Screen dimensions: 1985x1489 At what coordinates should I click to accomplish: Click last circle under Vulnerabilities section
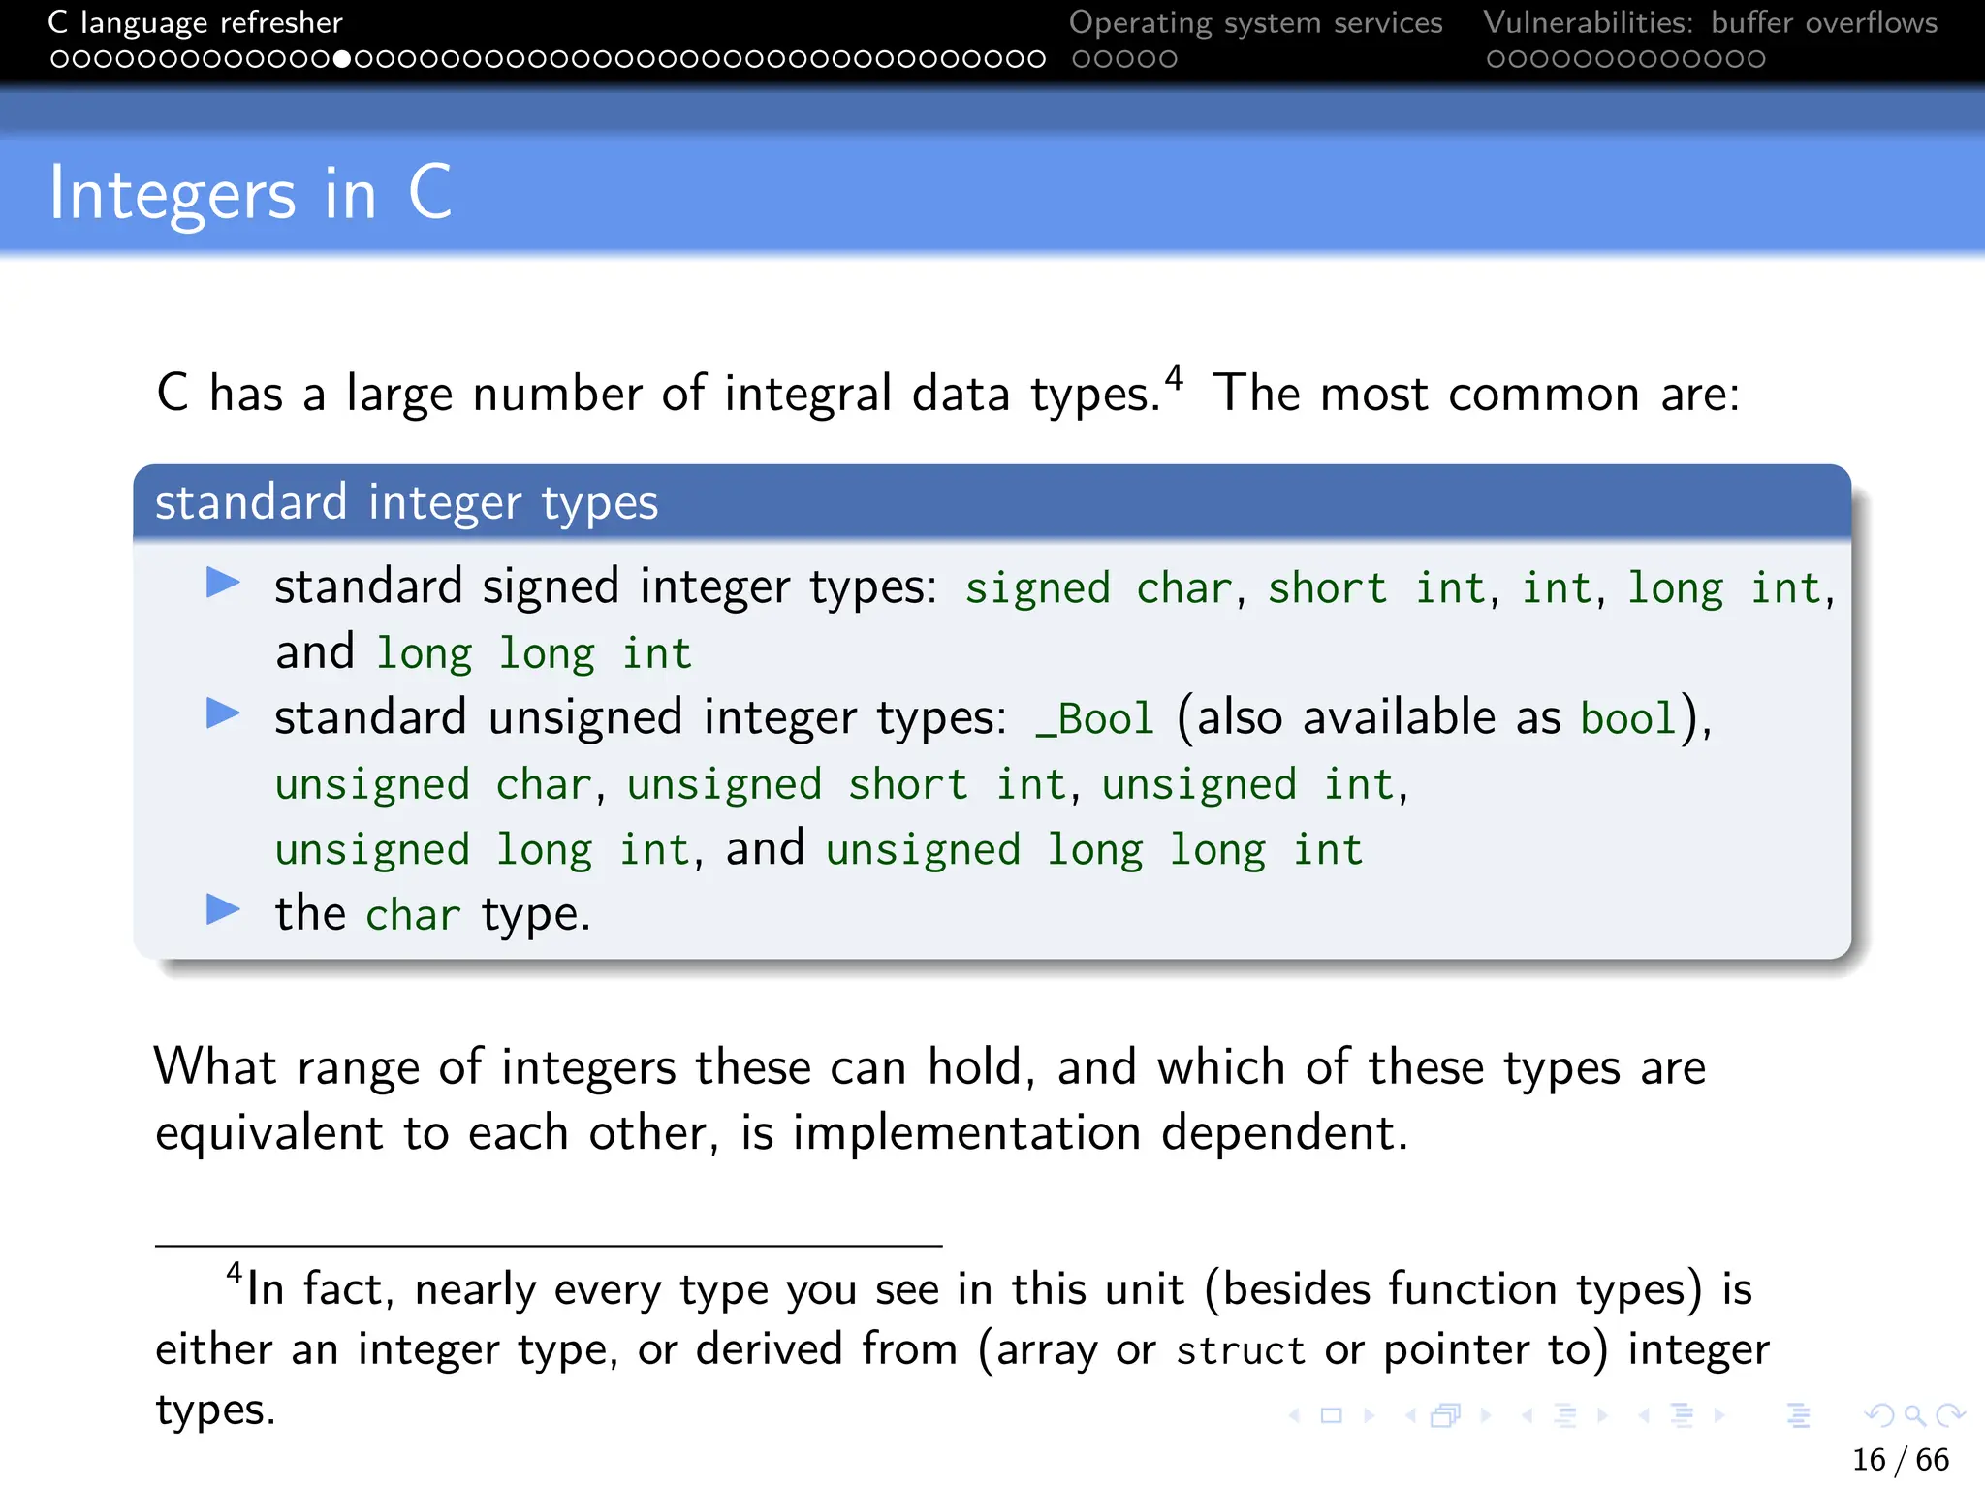click(1756, 59)
